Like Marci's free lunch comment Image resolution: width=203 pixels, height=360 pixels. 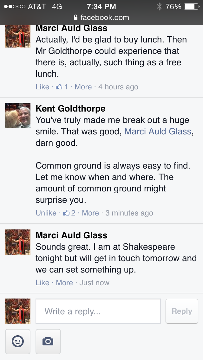click(x=42, y=87)
